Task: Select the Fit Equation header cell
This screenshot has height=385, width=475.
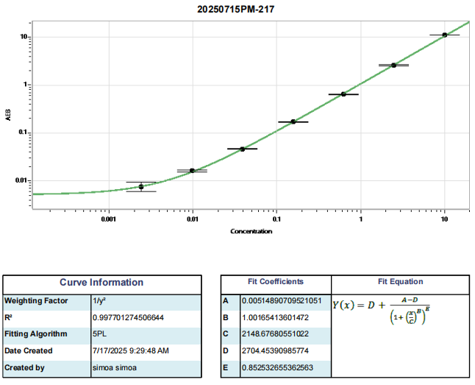Action: pos(400,282)
